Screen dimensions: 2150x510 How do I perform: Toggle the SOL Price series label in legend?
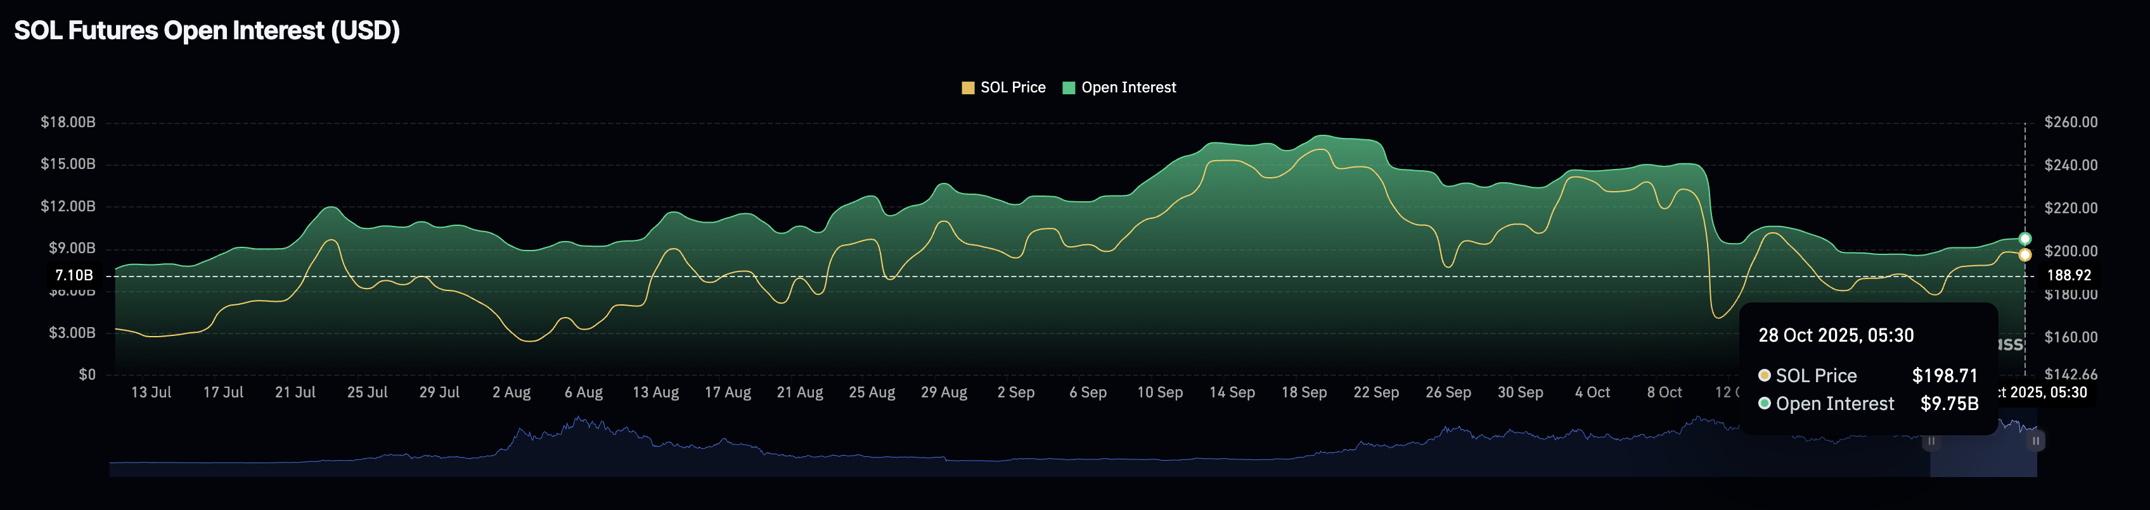click(1012, 87)
